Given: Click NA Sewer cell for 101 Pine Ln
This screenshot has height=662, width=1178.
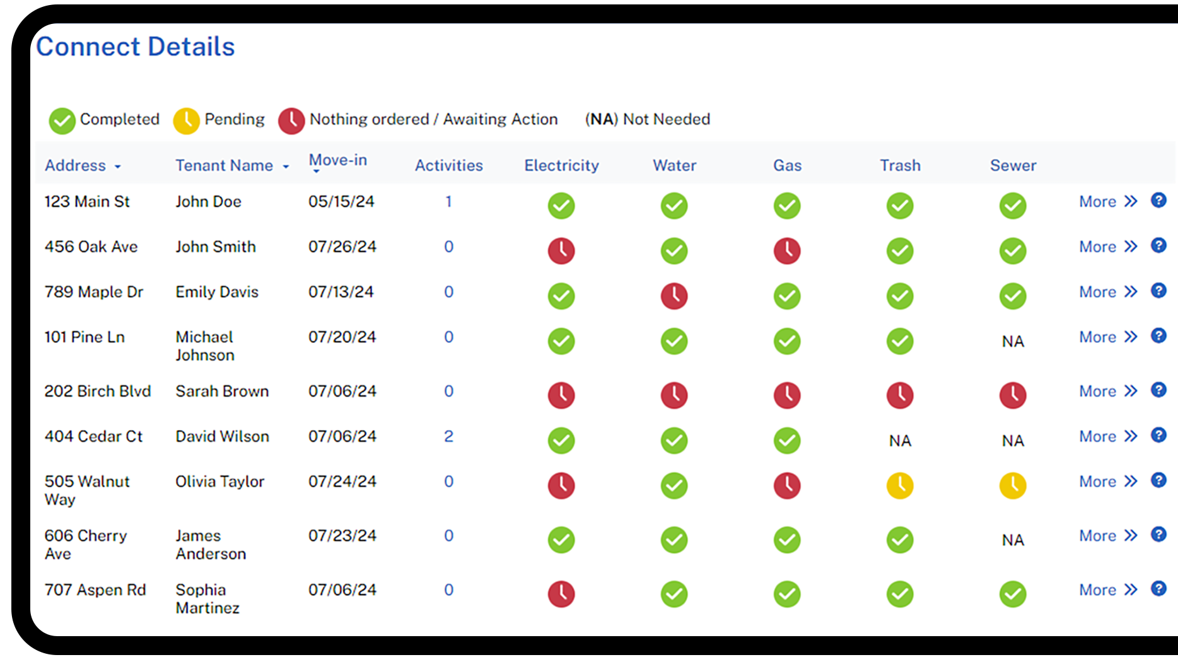Looking at the screenshot, I should click(1013, 342).
